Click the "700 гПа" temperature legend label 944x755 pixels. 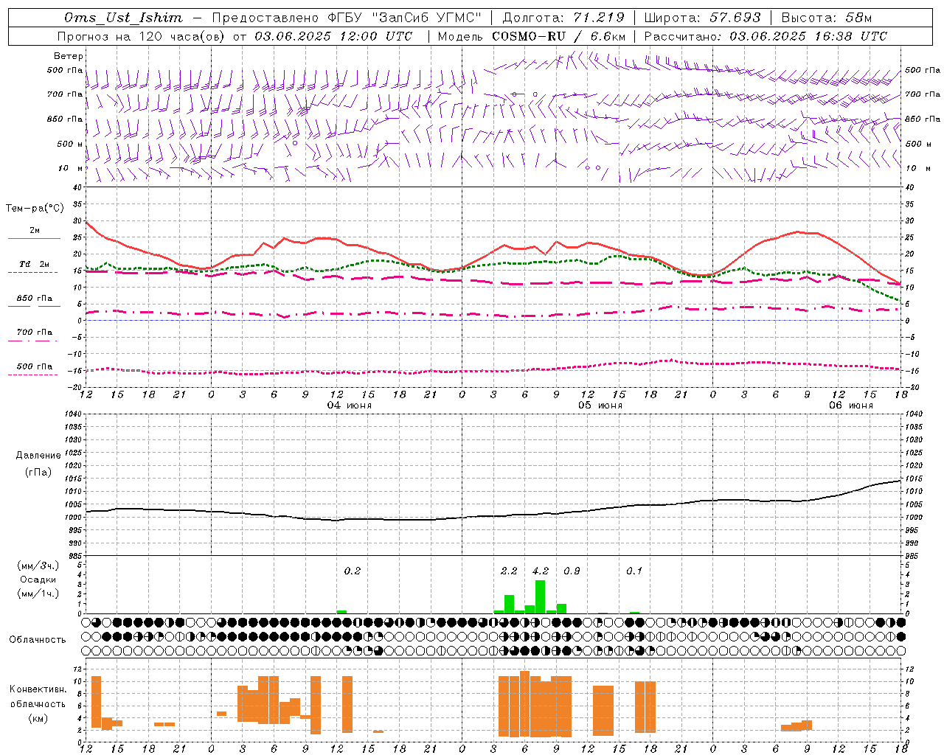(35, 332)
